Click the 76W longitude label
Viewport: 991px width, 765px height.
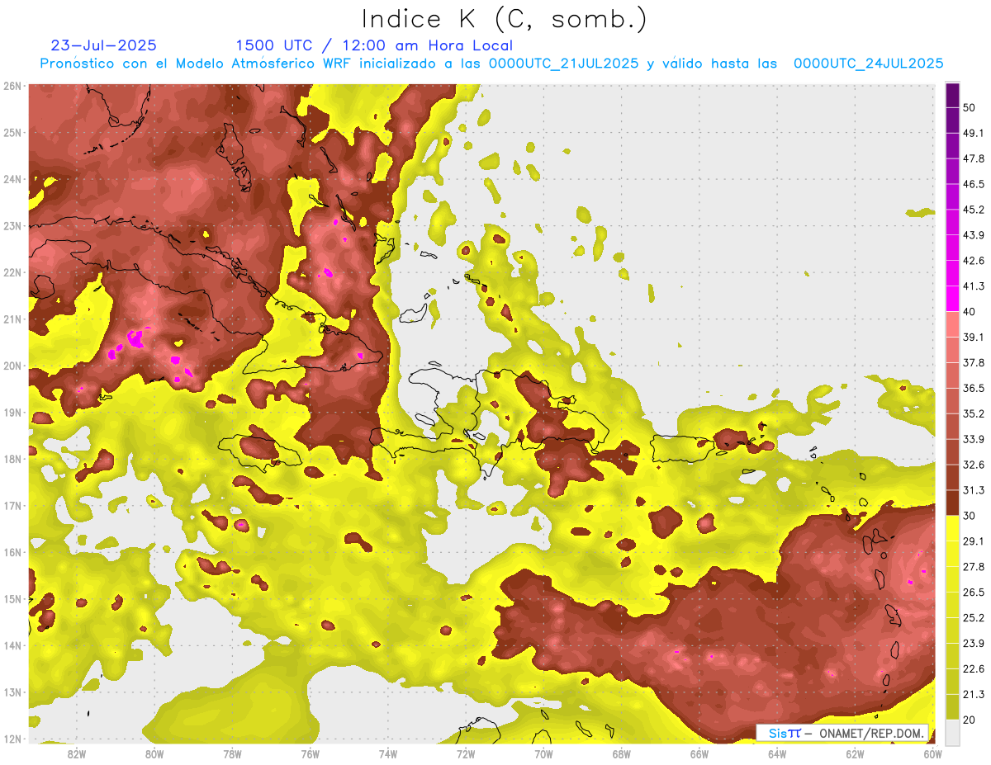[310, 753]
